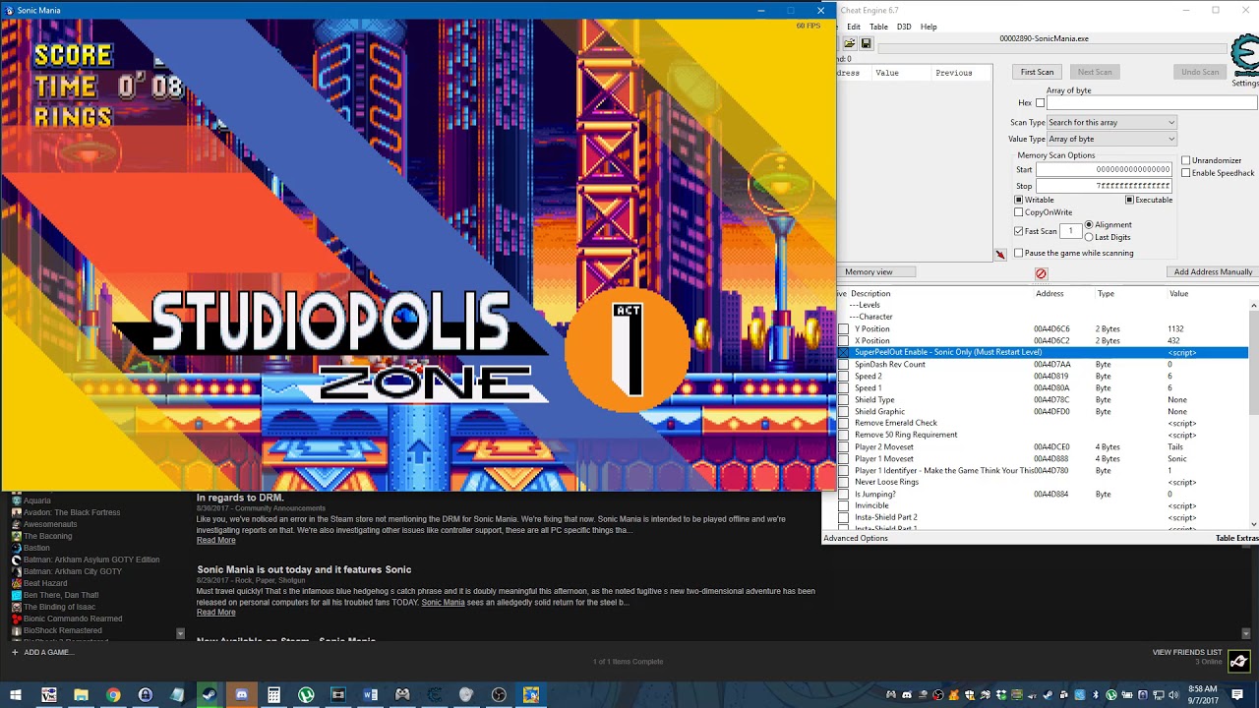Click the First Scan button
Image resolution: width=1259 pixels, height=708 pixels.
1037,72
